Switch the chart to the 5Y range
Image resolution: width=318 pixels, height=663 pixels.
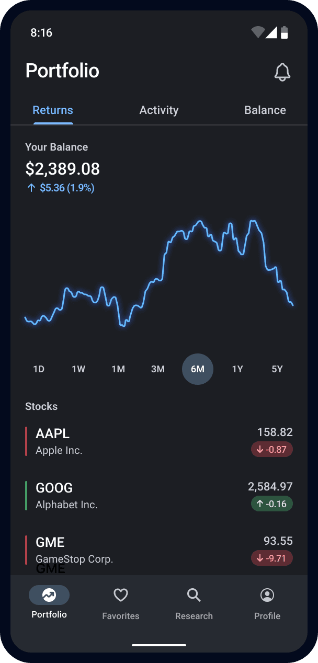pos(277,369)
